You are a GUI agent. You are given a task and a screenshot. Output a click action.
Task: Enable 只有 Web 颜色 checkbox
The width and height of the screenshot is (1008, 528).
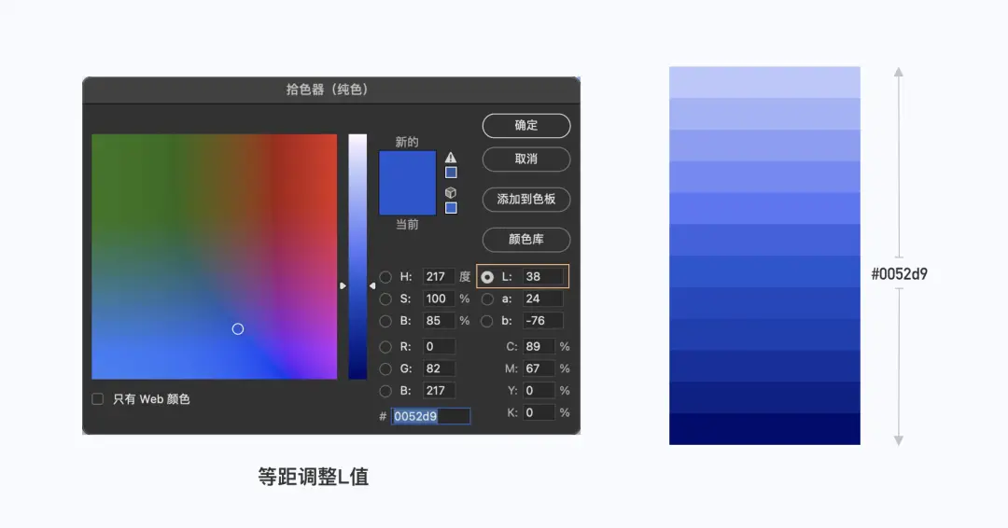[98, 399]
